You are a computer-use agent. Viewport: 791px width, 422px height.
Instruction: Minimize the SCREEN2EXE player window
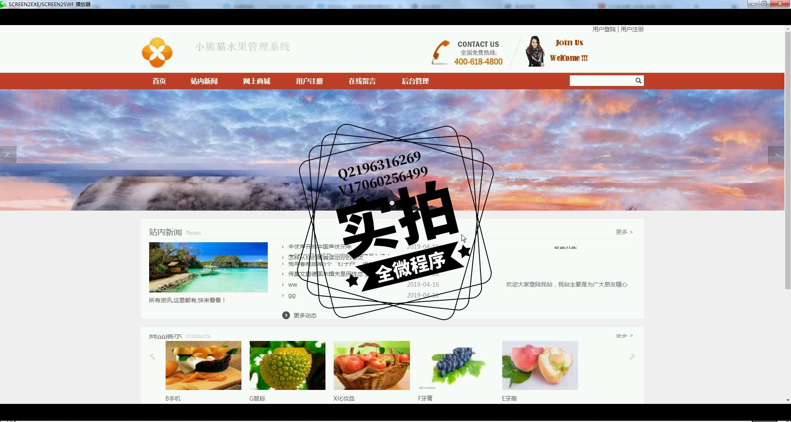point(753,4)
